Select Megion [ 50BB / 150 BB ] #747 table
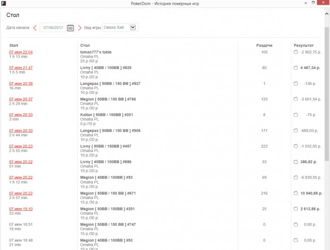Viewport: 330px width, 250px height. (x=108, y=225)
